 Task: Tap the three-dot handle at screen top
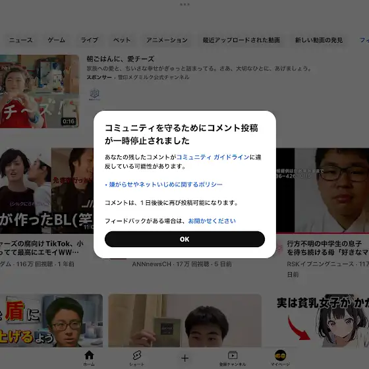tap(184, 4)
